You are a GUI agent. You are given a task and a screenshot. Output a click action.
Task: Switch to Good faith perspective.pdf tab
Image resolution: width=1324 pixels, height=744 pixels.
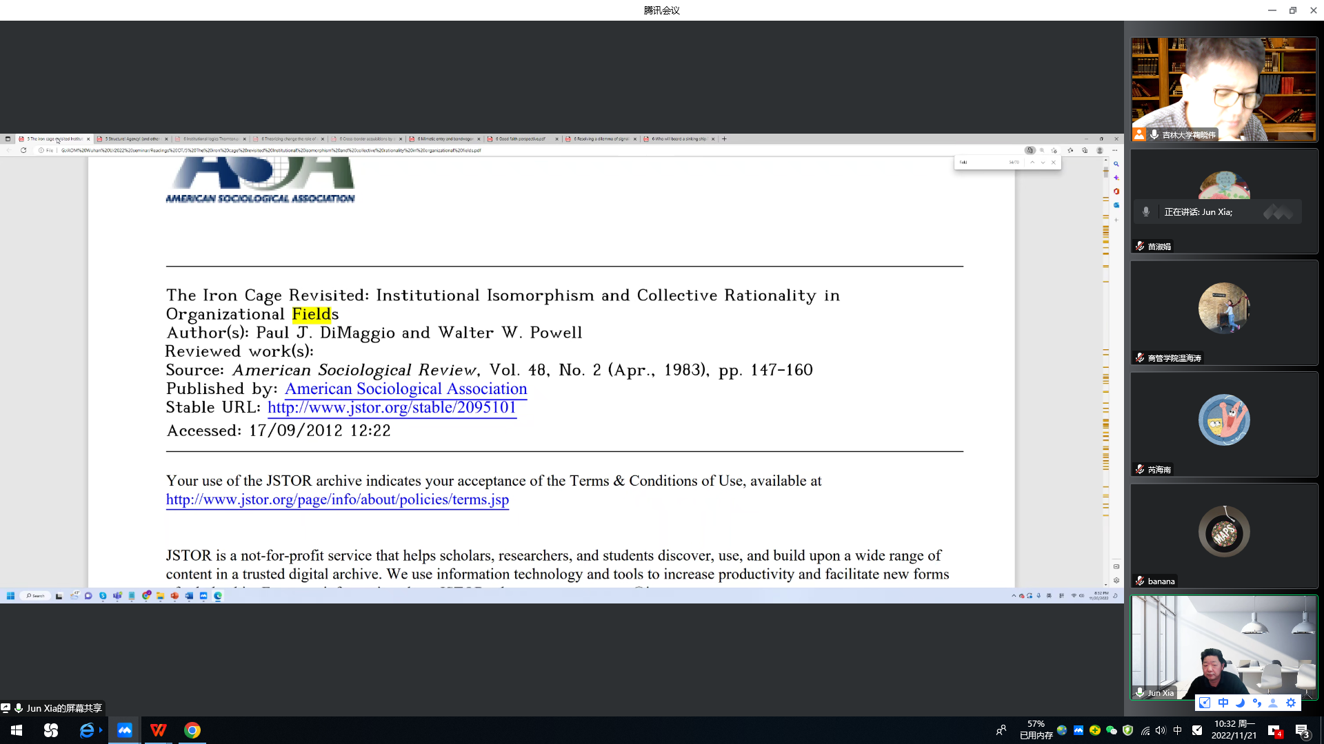[522, 139]
